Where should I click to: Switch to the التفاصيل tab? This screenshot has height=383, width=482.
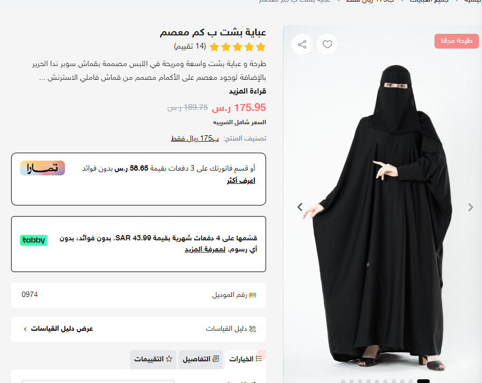coord(201,359)
